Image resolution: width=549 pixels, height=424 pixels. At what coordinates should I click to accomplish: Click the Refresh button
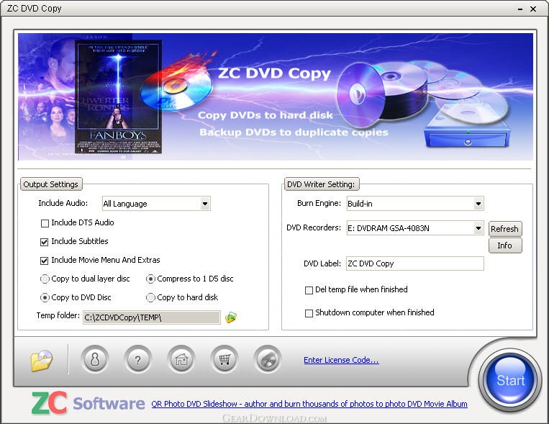505,229
